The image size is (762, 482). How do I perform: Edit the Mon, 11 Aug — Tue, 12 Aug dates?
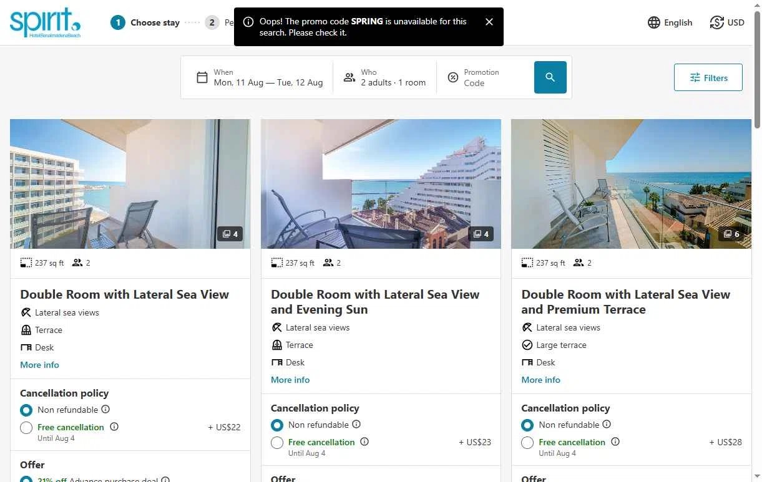click(268, 82)
